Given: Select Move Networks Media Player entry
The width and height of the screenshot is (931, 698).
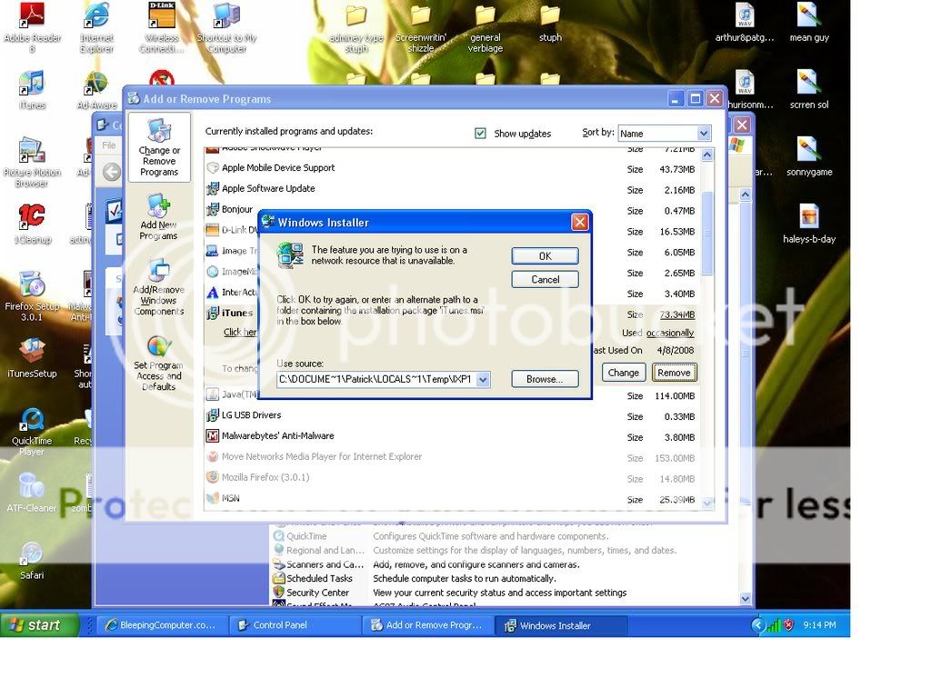Looking at the screenshot, I should coord(451,458).
